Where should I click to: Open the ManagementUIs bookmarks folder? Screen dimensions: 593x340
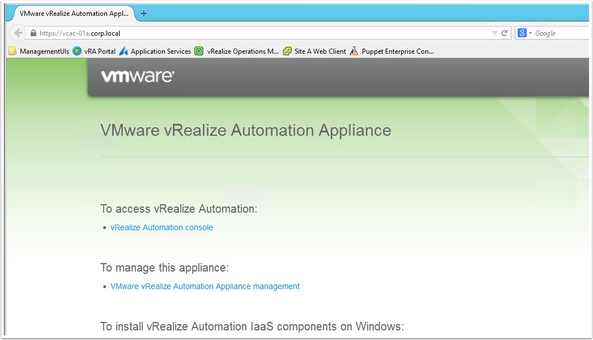[x=39, y=51]
